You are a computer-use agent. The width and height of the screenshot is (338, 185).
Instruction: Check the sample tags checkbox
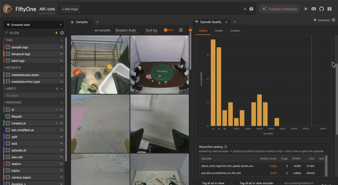click(8, 47)
